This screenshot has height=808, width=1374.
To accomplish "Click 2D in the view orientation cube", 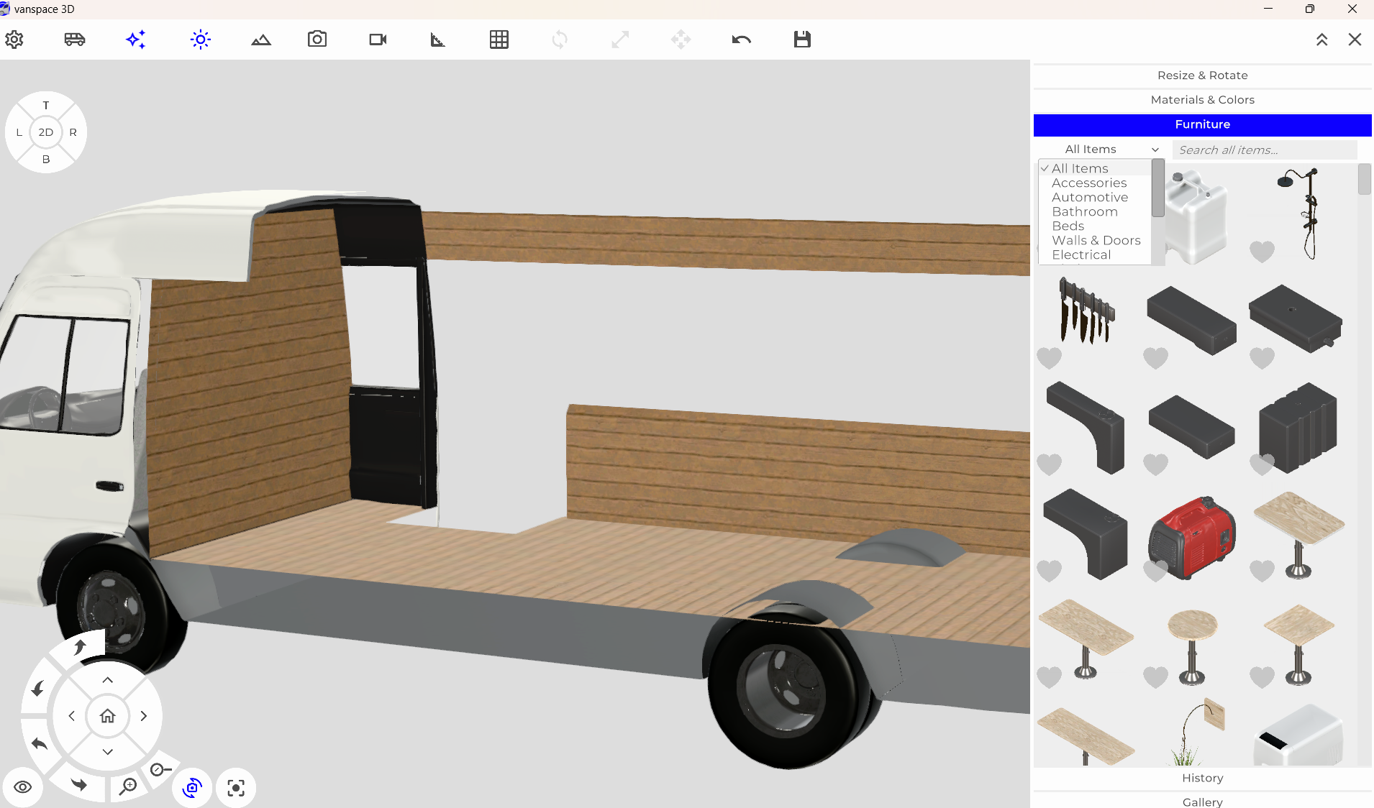I will [x=46, y=132].
